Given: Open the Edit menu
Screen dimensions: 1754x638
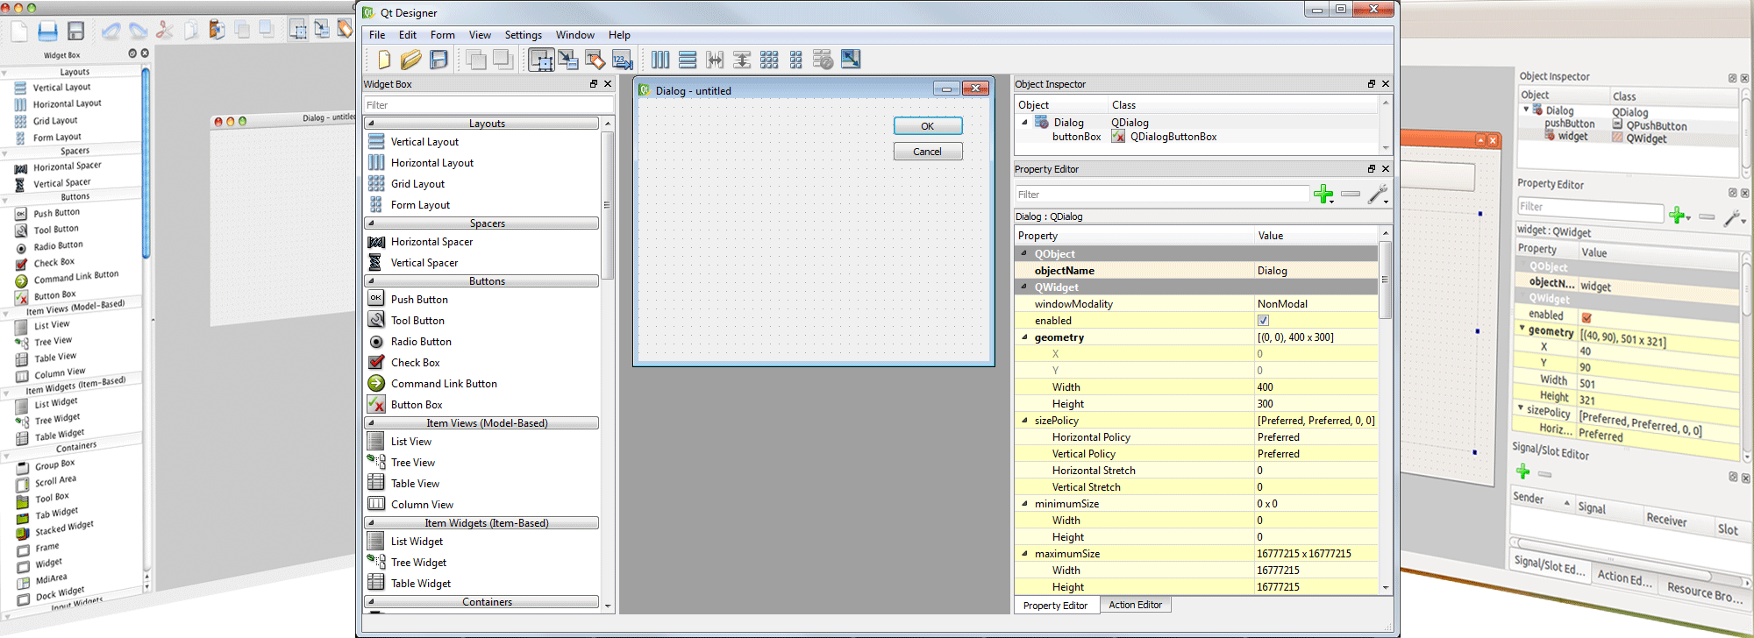Looking at the screenshot, I should point(408,35).
